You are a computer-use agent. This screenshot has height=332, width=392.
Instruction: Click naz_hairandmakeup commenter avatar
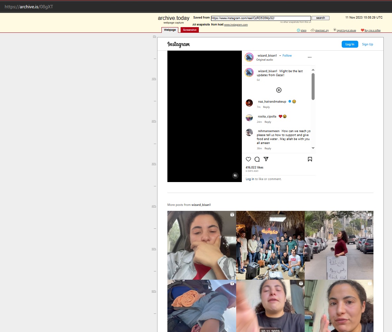[249, 103]
